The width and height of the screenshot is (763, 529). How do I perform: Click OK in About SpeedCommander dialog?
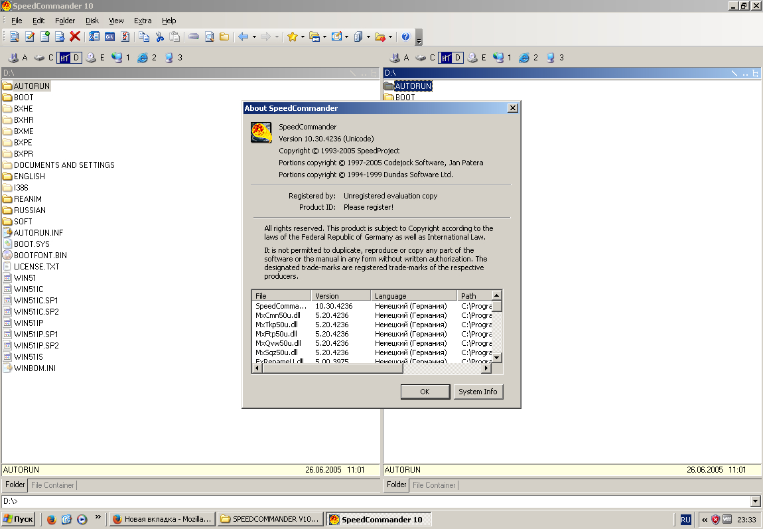coord(425,392)
